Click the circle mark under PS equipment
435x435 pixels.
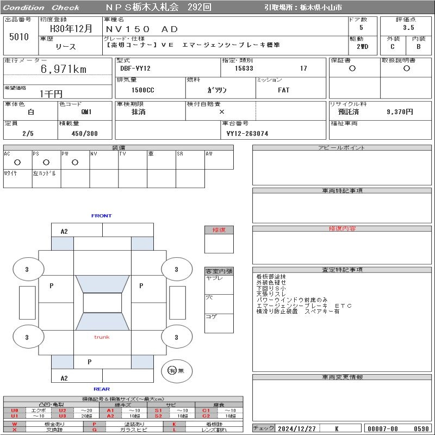click(46, 162)
